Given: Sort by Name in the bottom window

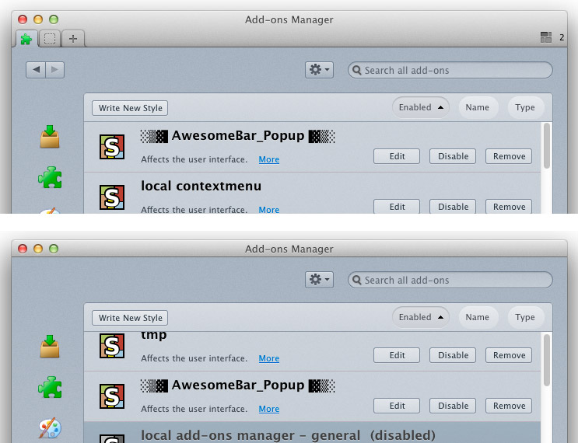Looking at the screenshot, I should point(478,317).
